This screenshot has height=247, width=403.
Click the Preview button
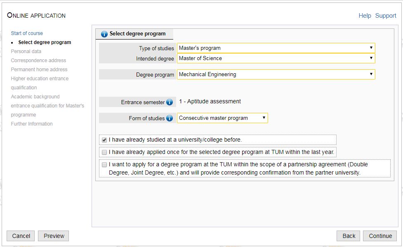tap(54, 236)
